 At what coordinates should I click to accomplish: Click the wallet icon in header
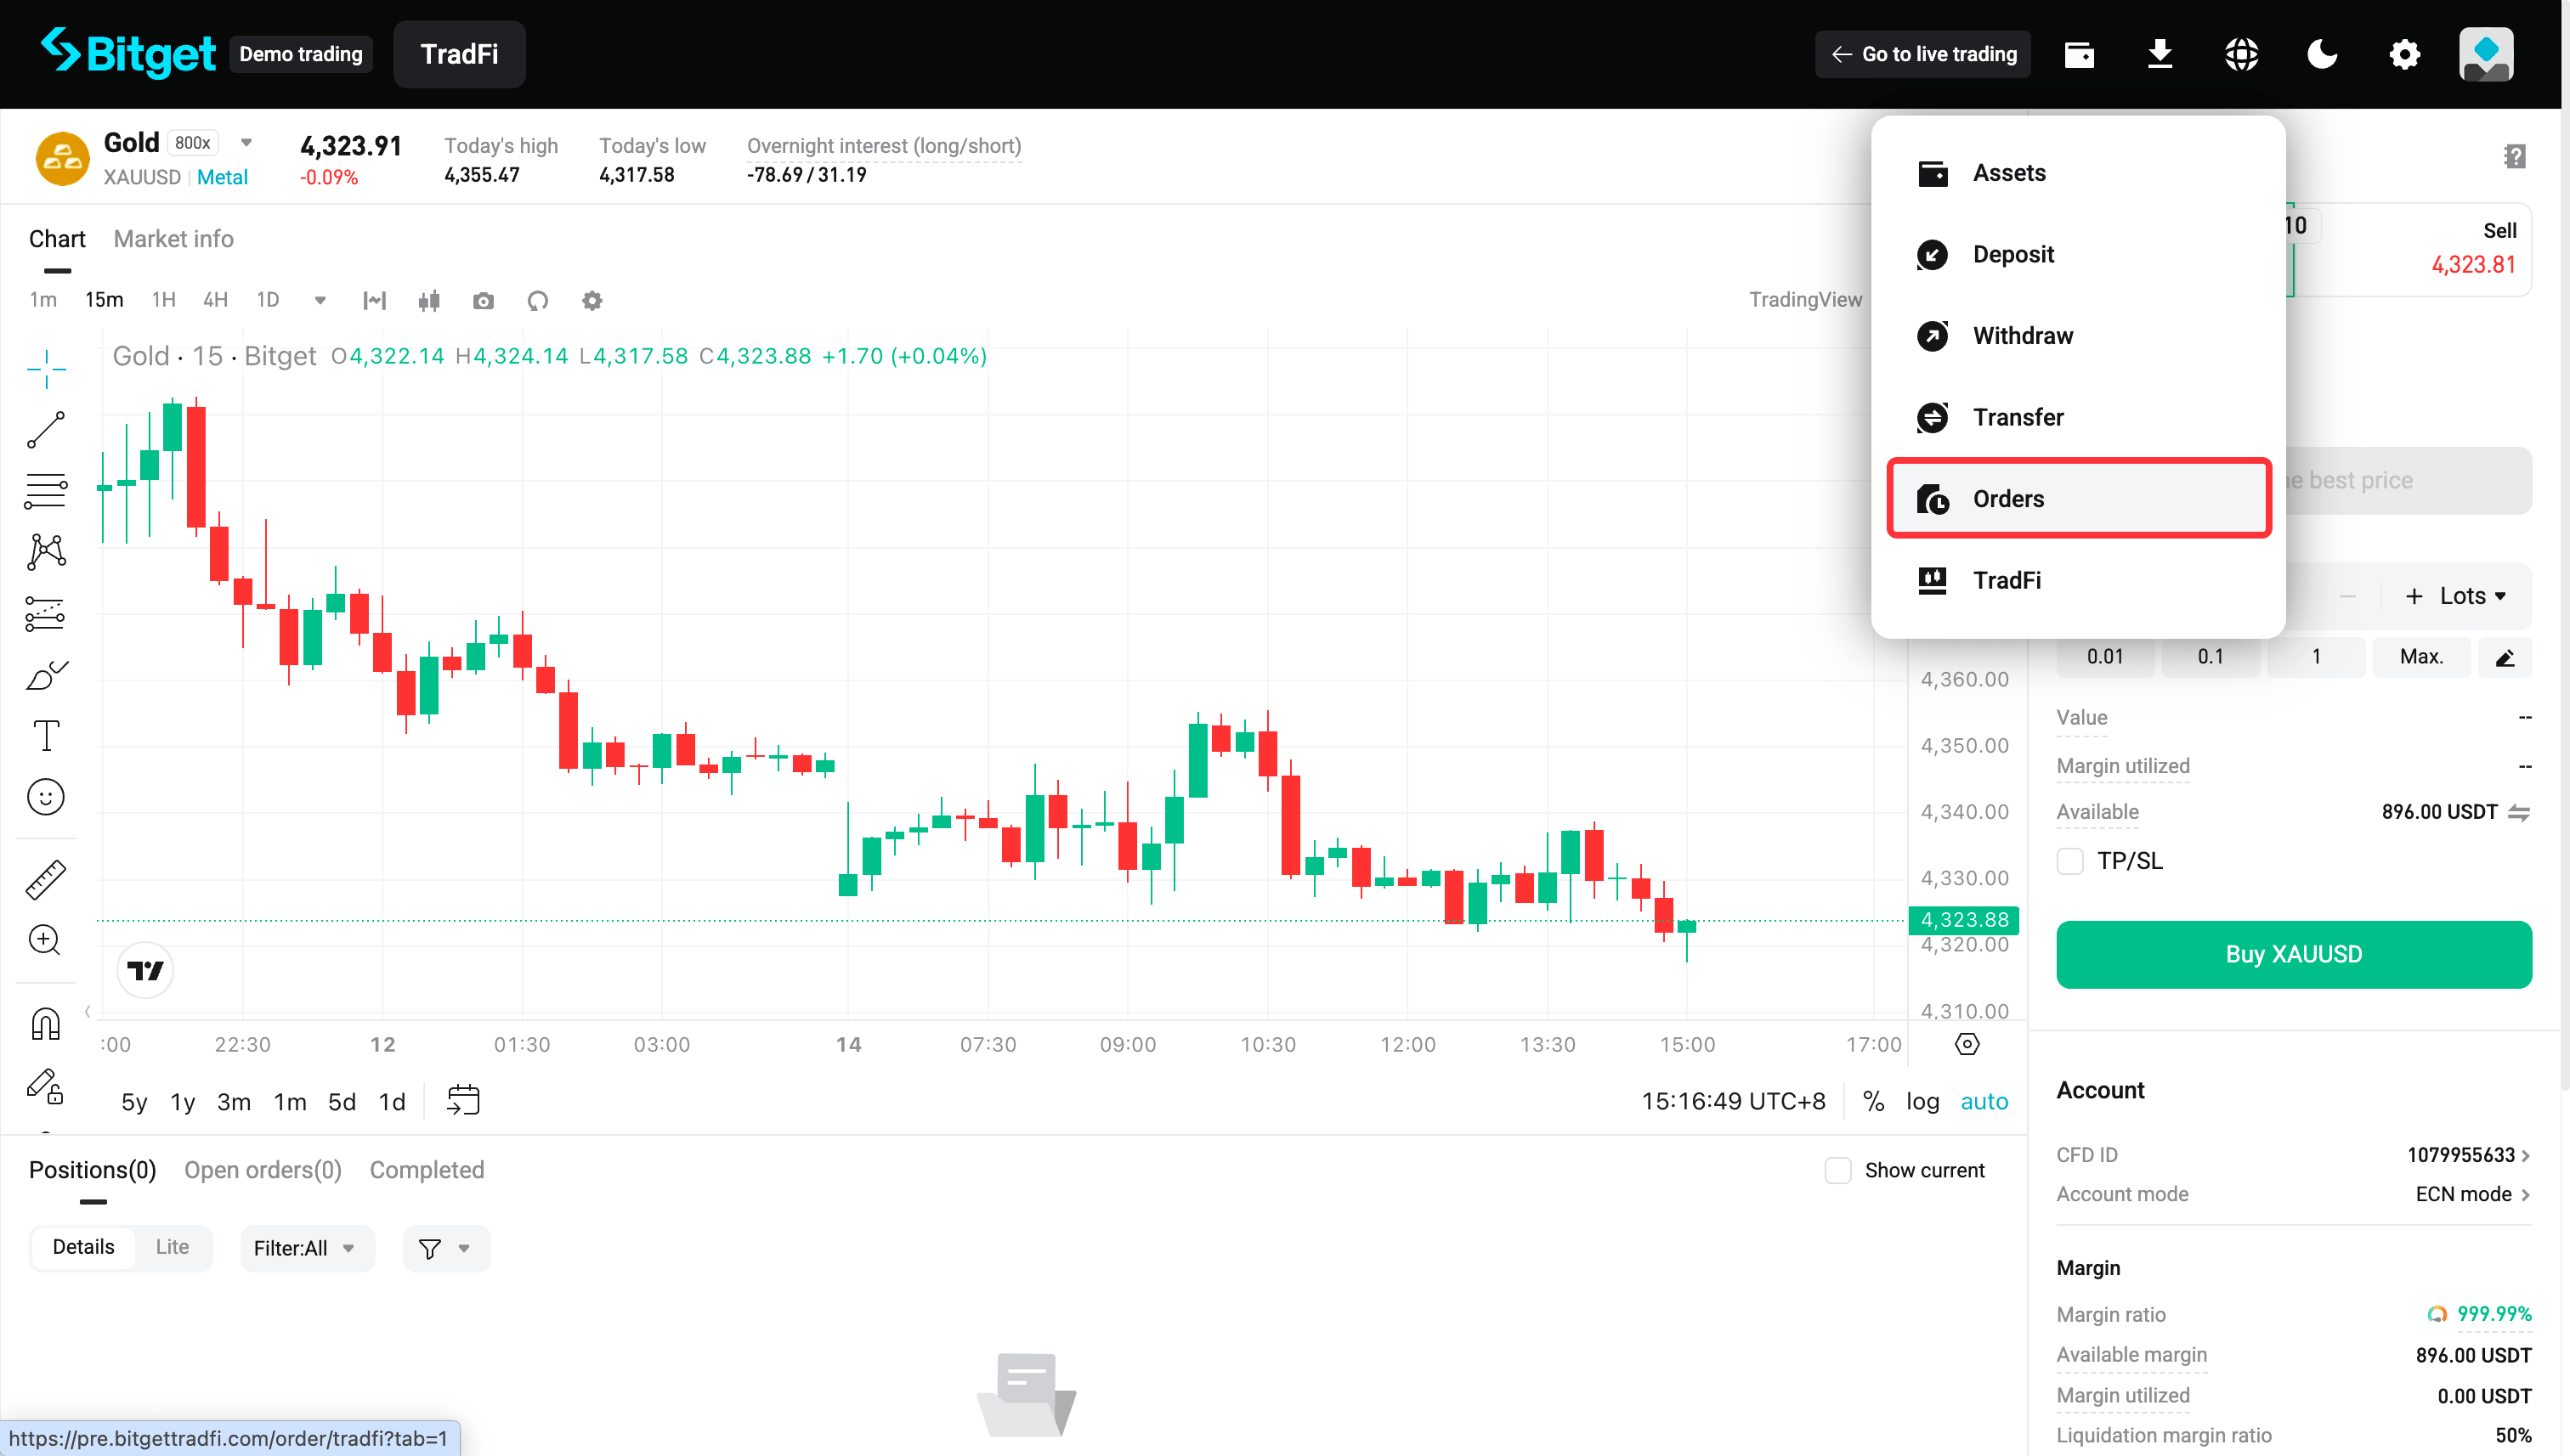2079,54
